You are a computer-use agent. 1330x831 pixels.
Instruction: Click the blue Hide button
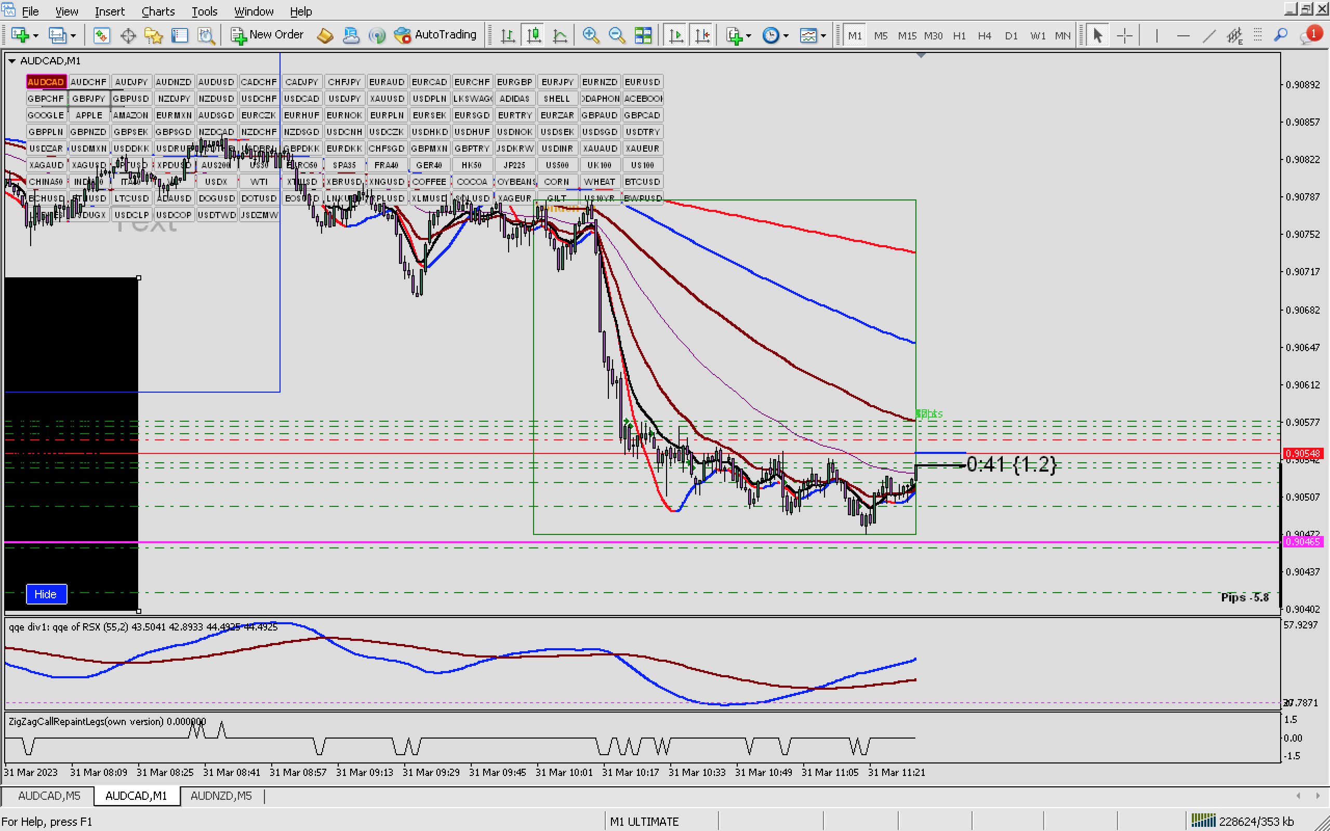point(46,594)
